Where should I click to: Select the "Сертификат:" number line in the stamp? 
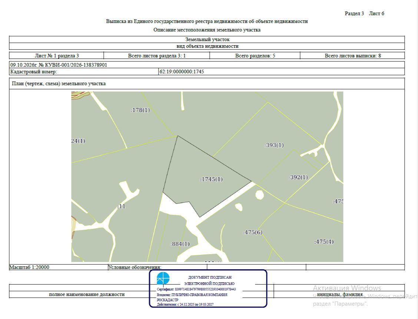(196, 289)
